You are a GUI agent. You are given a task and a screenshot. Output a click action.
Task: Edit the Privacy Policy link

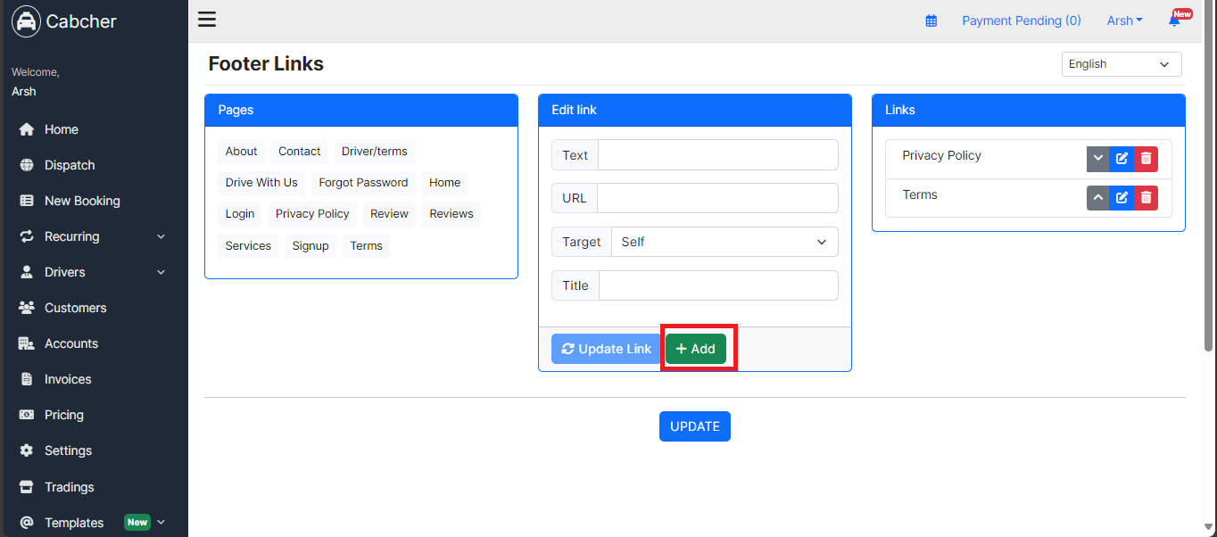1122,159
